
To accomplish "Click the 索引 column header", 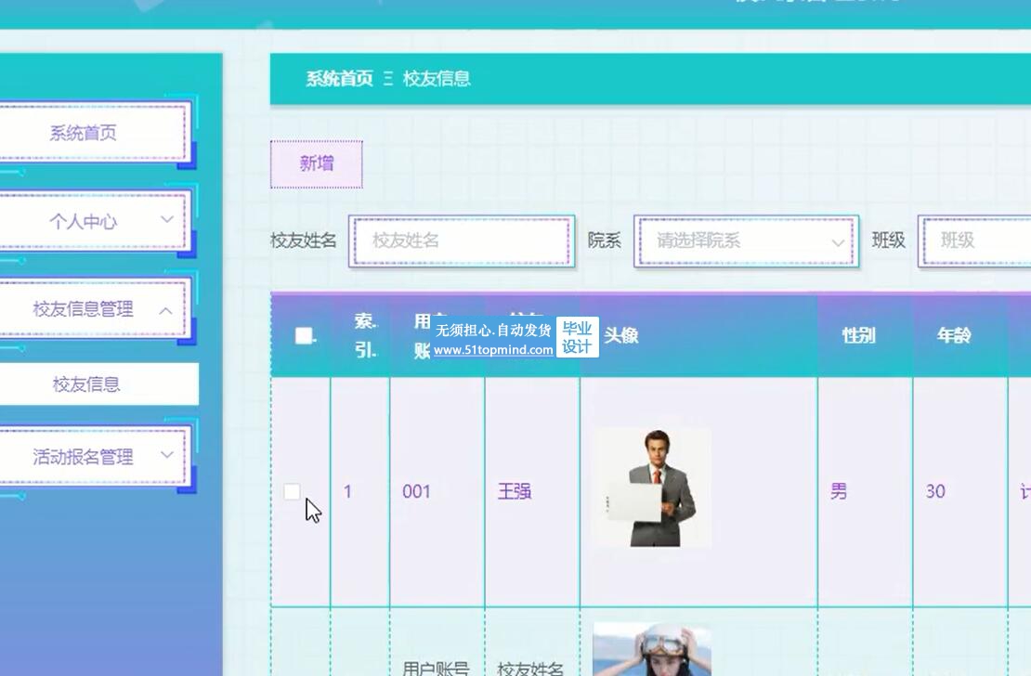I will (x=366, y=335).
